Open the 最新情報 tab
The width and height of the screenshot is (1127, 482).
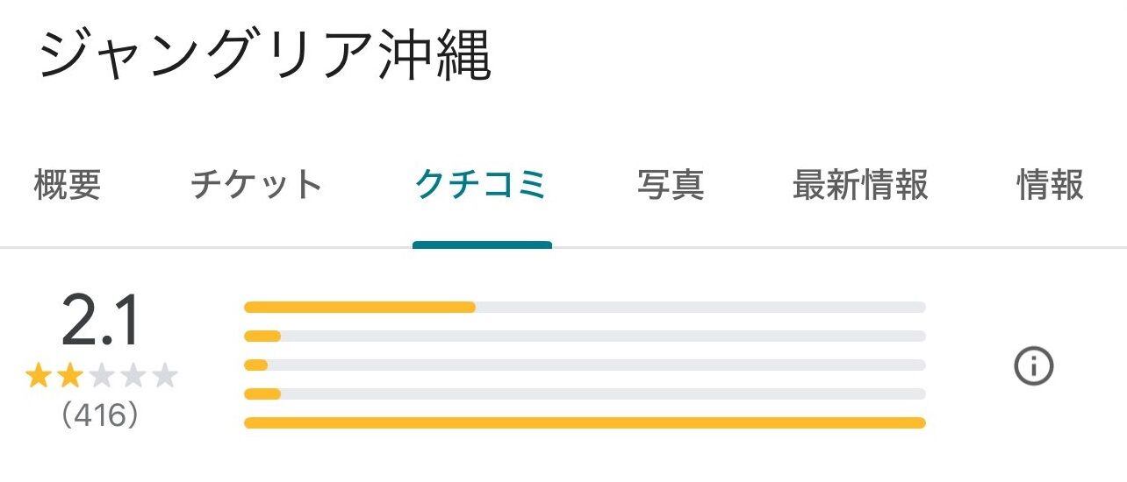(x=860, y=186)
